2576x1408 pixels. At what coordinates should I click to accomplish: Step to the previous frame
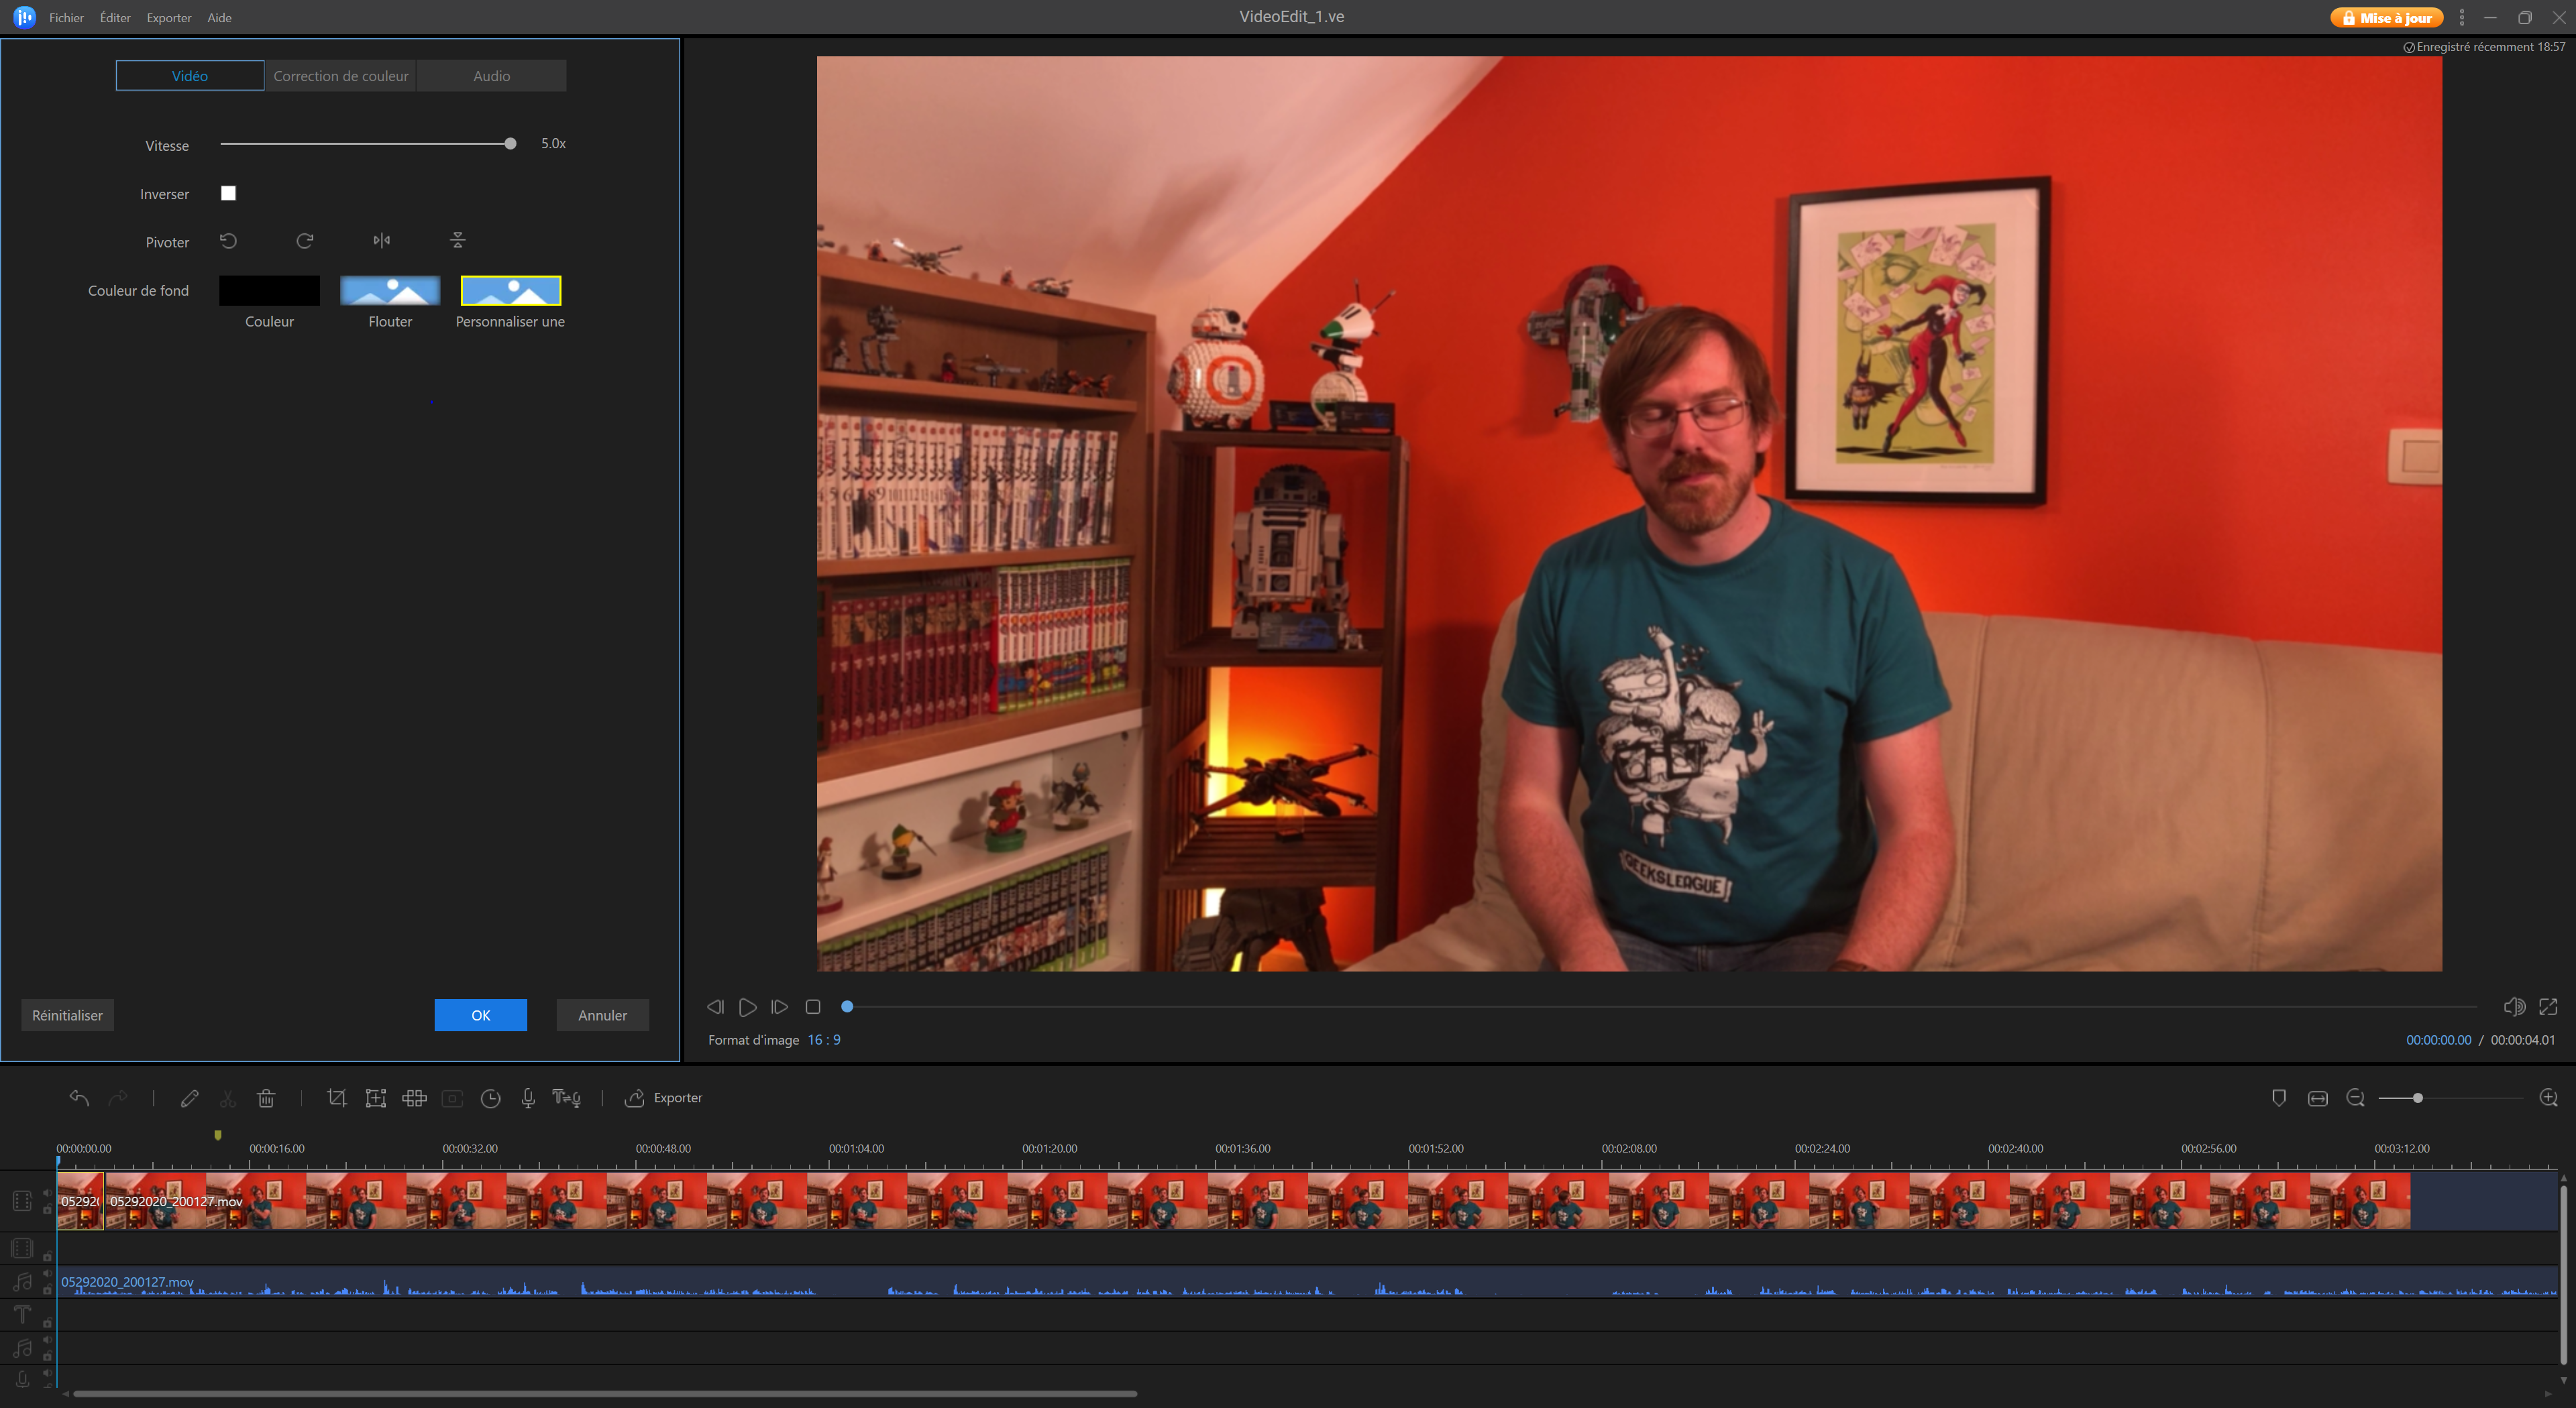715,1006
